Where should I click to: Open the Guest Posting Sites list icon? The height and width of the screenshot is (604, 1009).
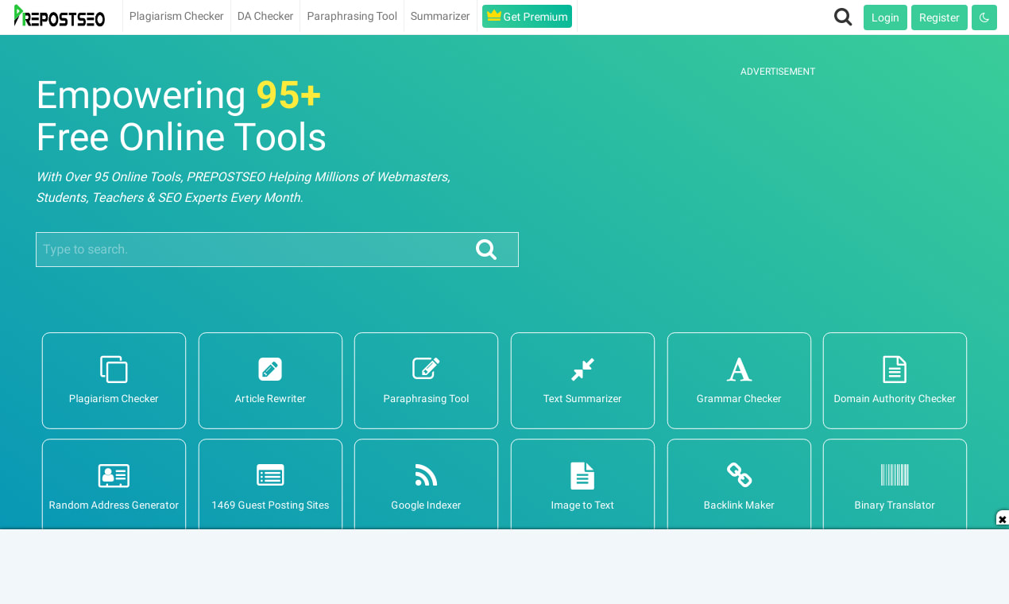(x=270, y=476)
